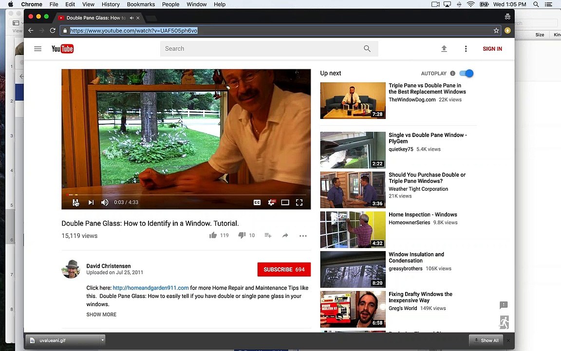Open Home Inspection - Windows thumbnail

pos(353,230)
